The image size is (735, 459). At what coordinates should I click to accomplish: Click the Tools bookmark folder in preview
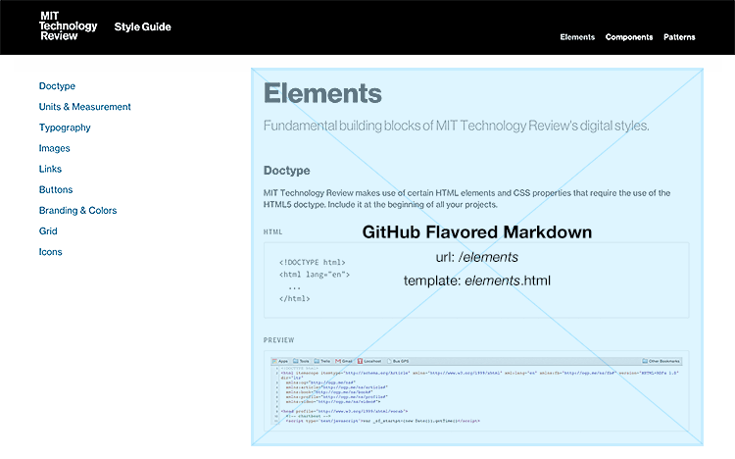(x=301, y=361)
